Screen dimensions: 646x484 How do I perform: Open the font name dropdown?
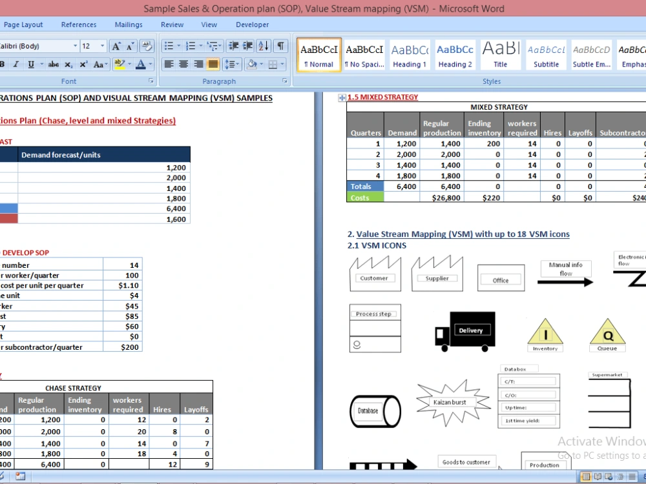click(76, 46)
